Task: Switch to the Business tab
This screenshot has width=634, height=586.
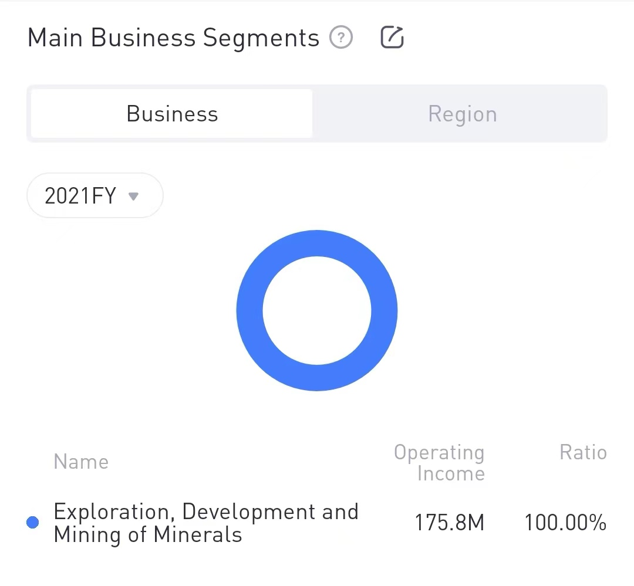Action: pos(172,114)
